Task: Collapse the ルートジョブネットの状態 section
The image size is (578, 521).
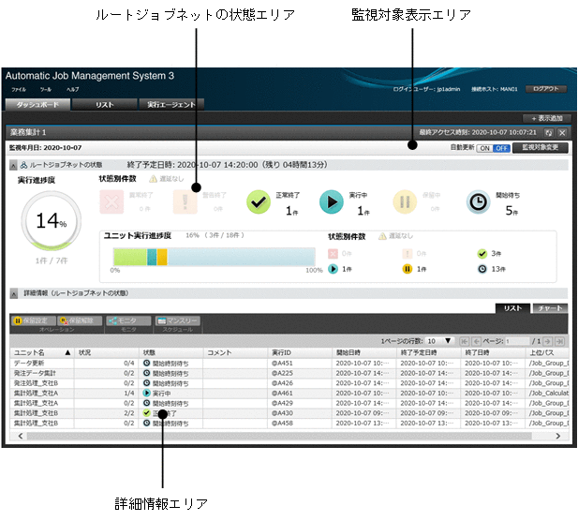Action: point(13,165)
